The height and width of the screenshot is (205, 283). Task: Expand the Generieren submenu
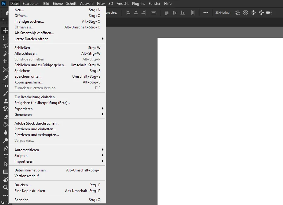coord(57,114)
